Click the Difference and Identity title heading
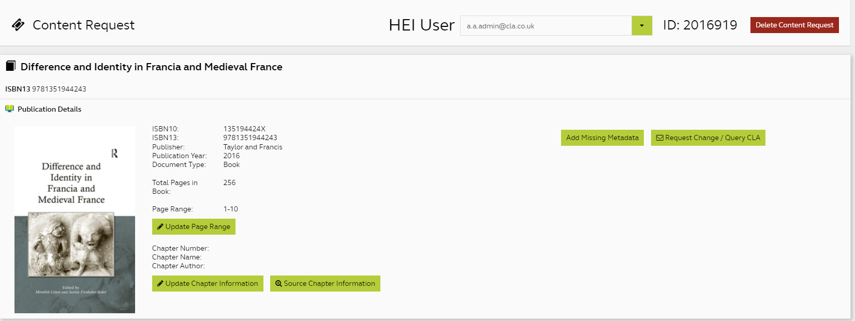The image size is (855, 321). [151, 67]
